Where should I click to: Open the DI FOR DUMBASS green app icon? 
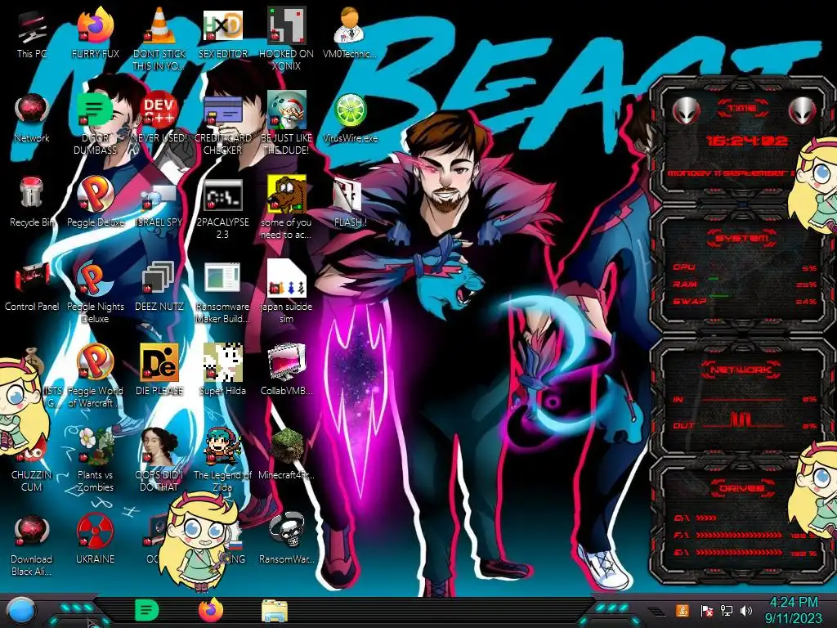(96, 124)
